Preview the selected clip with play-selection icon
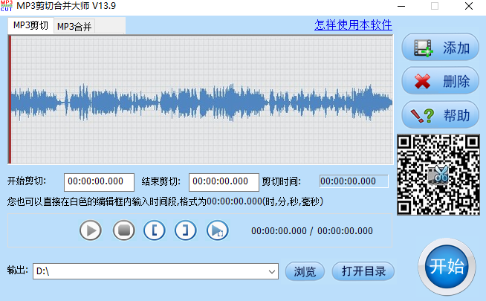The image size is (486, 301). click(217, 230)
